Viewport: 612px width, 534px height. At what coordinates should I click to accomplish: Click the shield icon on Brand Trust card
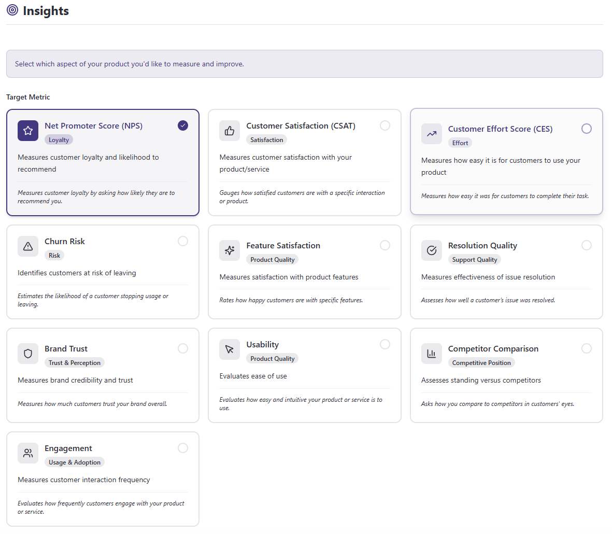point(27,353)
